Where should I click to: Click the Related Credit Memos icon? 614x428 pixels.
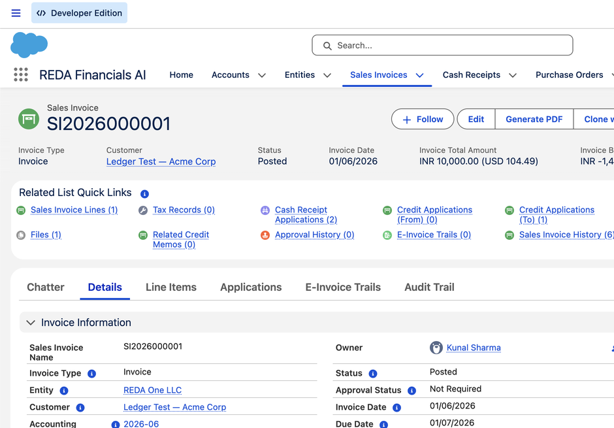point(143,235)
